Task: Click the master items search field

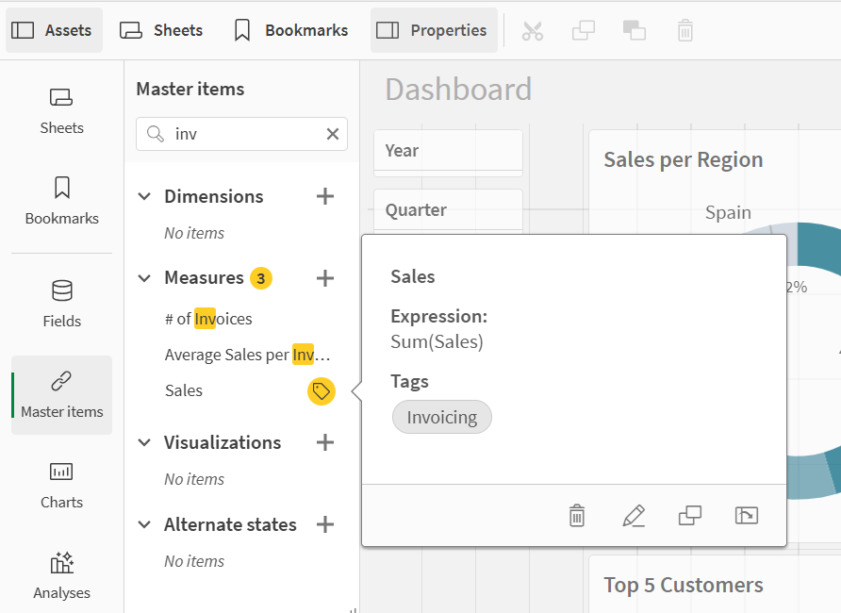Action: [245, 134]
